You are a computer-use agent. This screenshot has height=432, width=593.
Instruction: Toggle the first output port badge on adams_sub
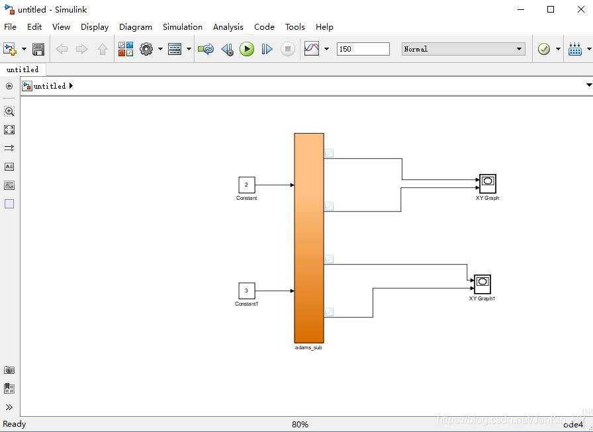click(x=329, y=153)
